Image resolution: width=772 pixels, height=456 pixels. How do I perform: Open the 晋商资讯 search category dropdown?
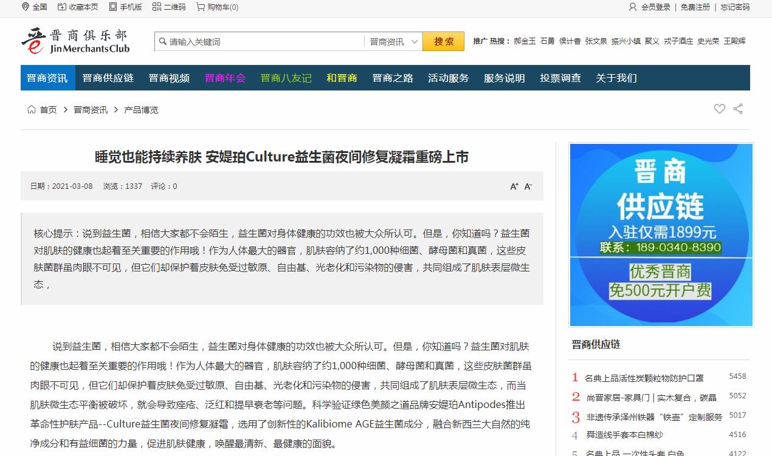point(393,41)
